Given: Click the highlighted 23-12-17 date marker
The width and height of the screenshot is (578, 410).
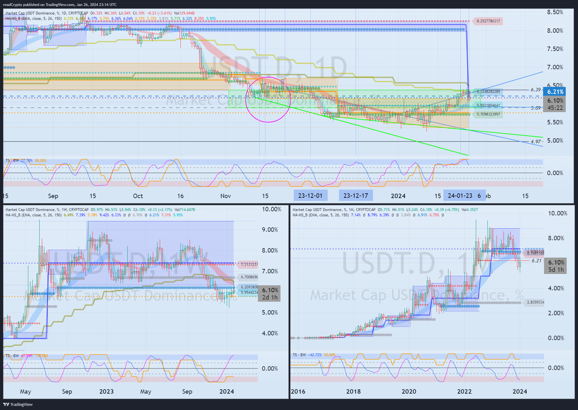Looking at the screenshot, I should (356, 196).
